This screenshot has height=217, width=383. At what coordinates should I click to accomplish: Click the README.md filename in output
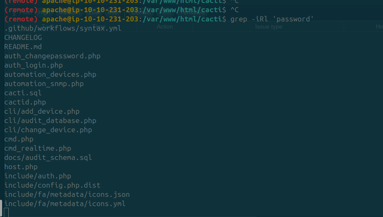pyautogui.click(x=23, y=47)
